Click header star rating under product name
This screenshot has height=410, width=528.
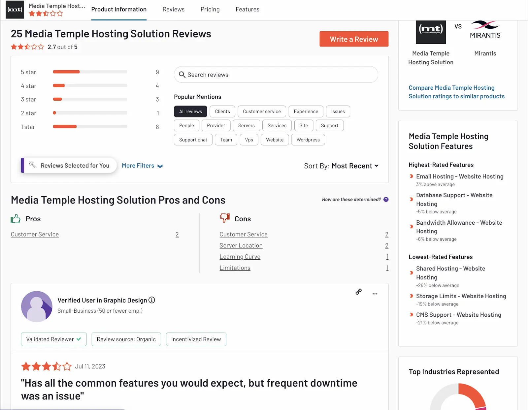tap(46, 14)
